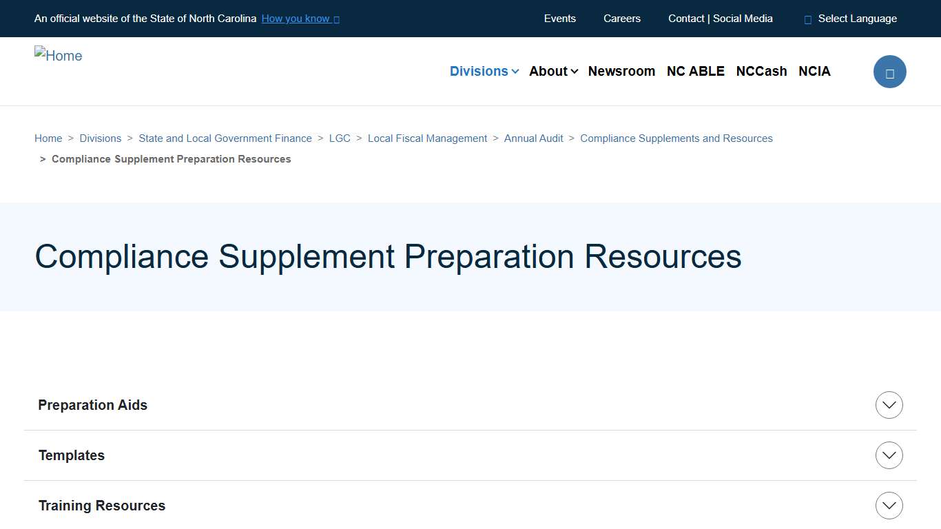Click the icon next to How you know

click(335, 19)
